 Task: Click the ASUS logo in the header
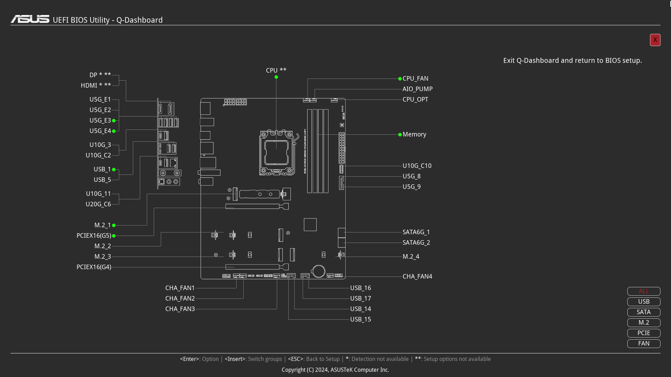point(30,19)
